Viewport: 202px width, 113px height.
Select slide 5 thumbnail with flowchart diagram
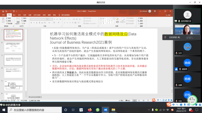pos(13,86)
